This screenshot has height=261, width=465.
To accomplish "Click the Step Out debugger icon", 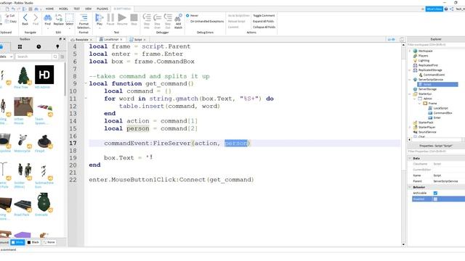I will pos(168,17).
